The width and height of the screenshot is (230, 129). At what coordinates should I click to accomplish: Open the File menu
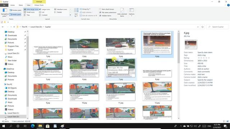pos(4,5)
